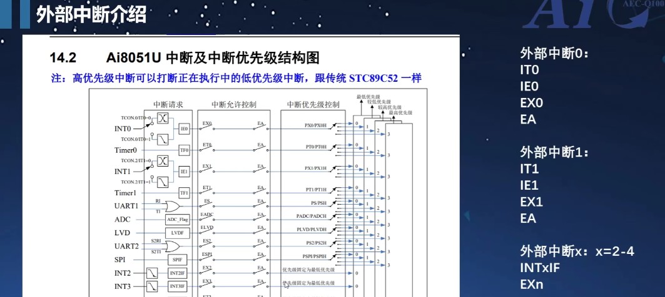Select heading 14.2 Ai8051U 中断及中断优先级结构图
665x297 pixels.
pos(185,57)
